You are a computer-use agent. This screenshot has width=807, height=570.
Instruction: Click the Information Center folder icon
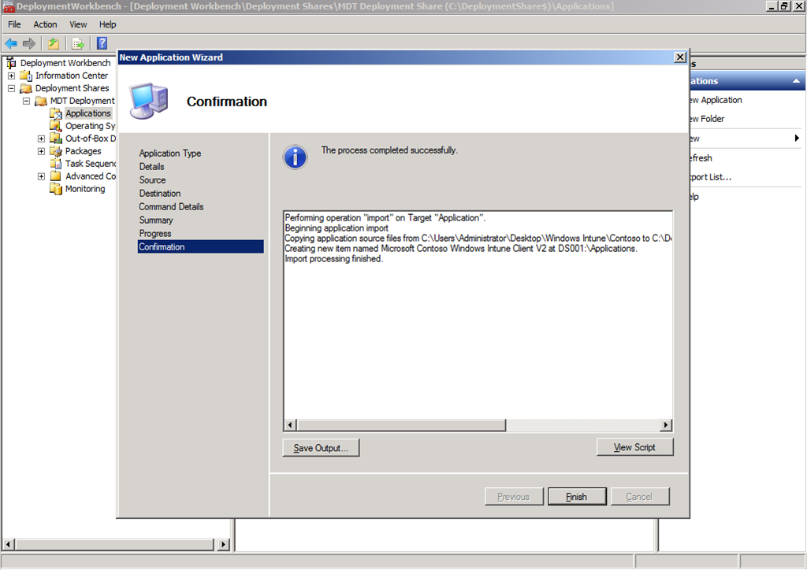(x=26, y=76)
